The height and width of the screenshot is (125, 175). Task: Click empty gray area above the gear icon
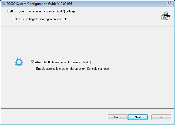19,43
